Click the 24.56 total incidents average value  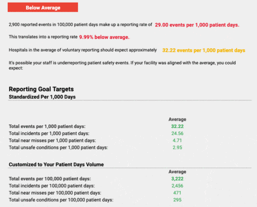(x=178, y=134)
